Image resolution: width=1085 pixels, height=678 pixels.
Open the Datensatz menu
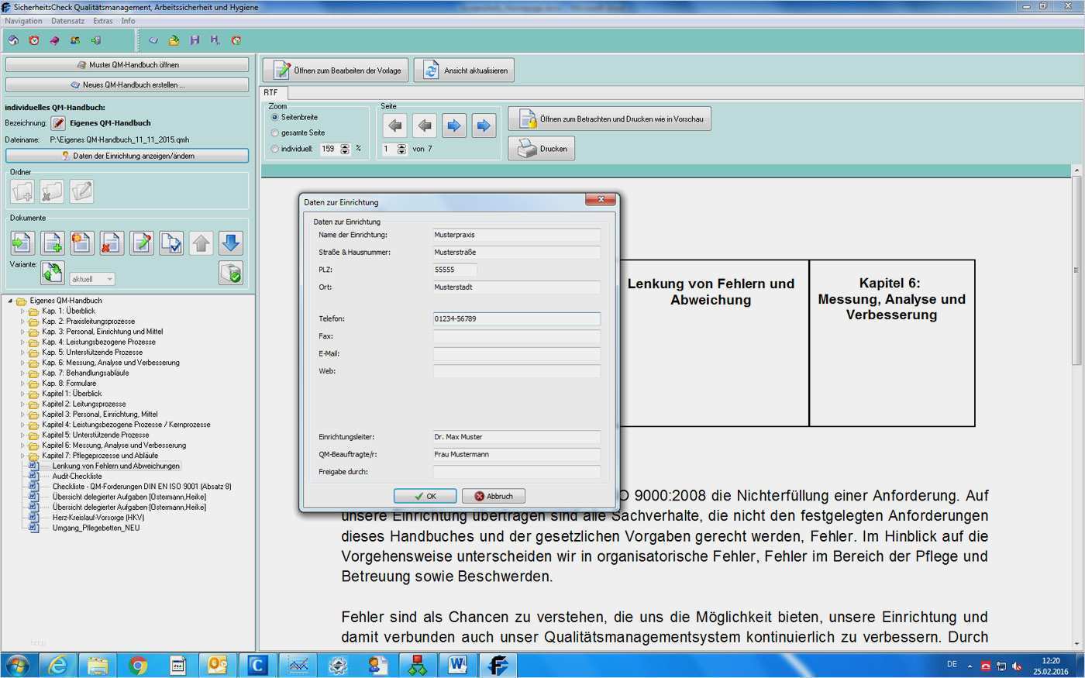point(68,21)
